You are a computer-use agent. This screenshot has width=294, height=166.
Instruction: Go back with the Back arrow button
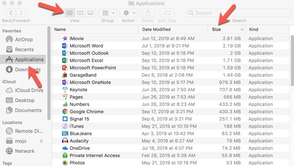[11, 13]
